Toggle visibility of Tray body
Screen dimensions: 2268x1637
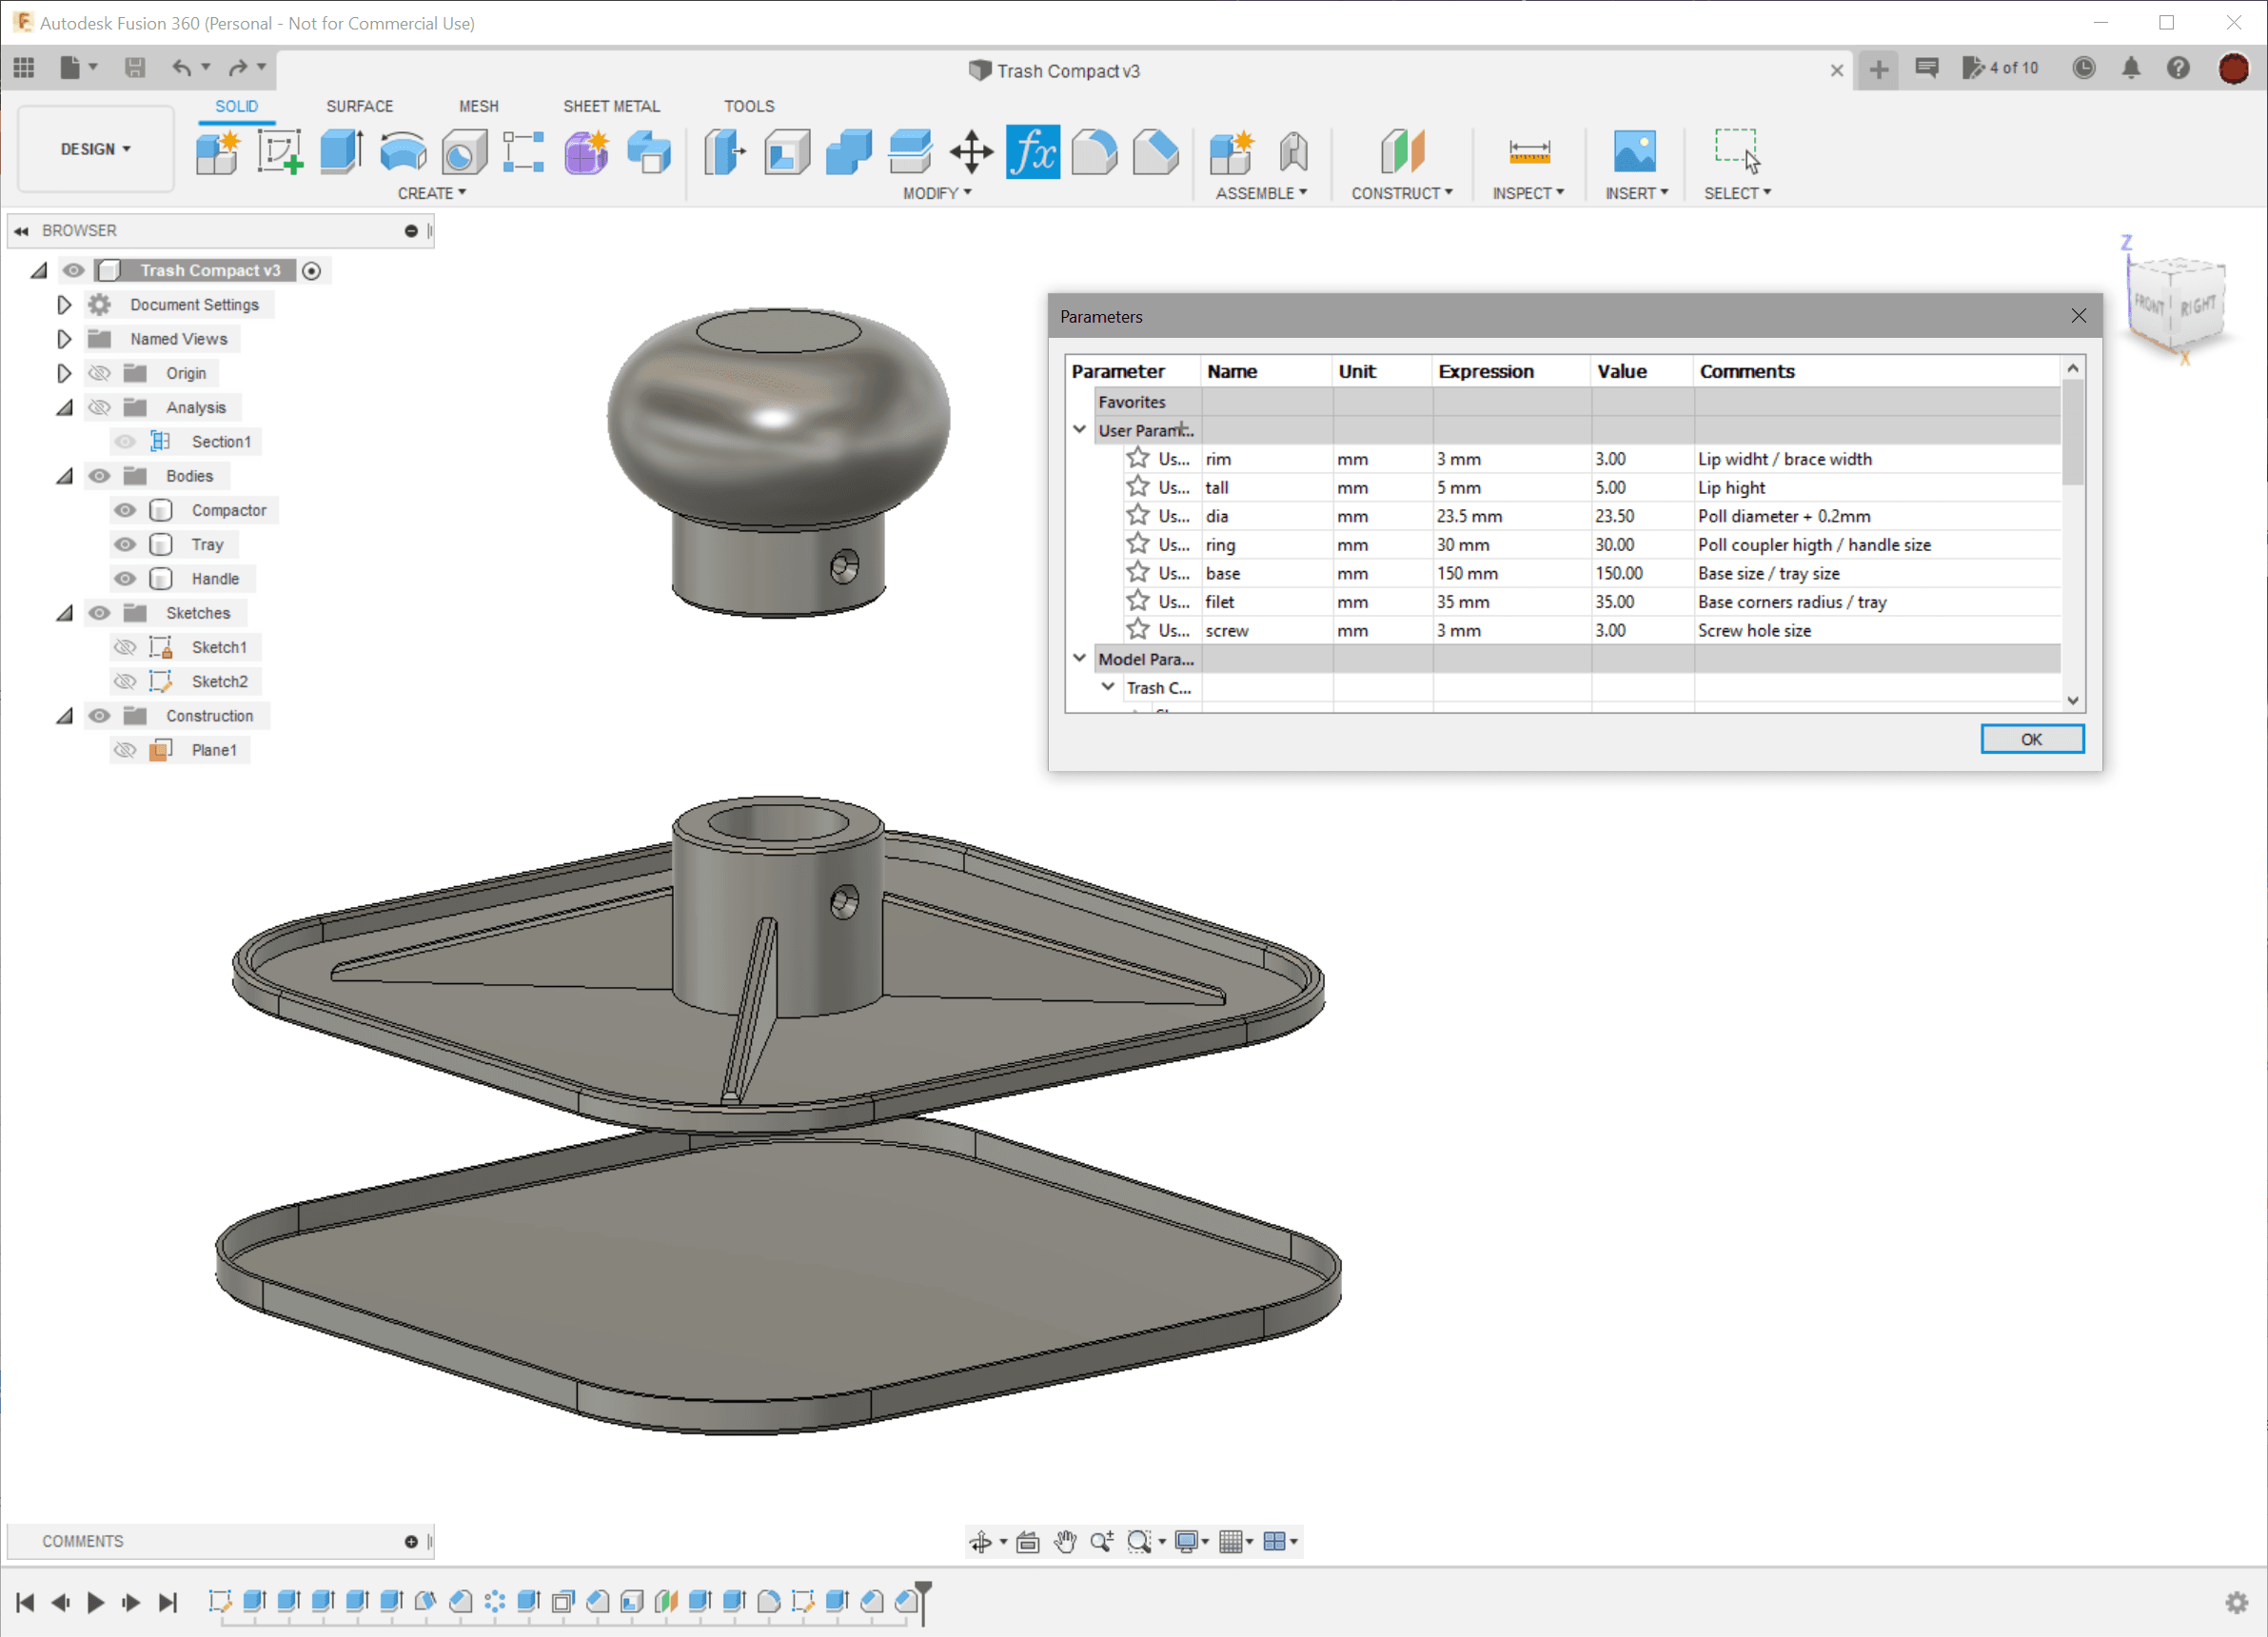[125, 545]
